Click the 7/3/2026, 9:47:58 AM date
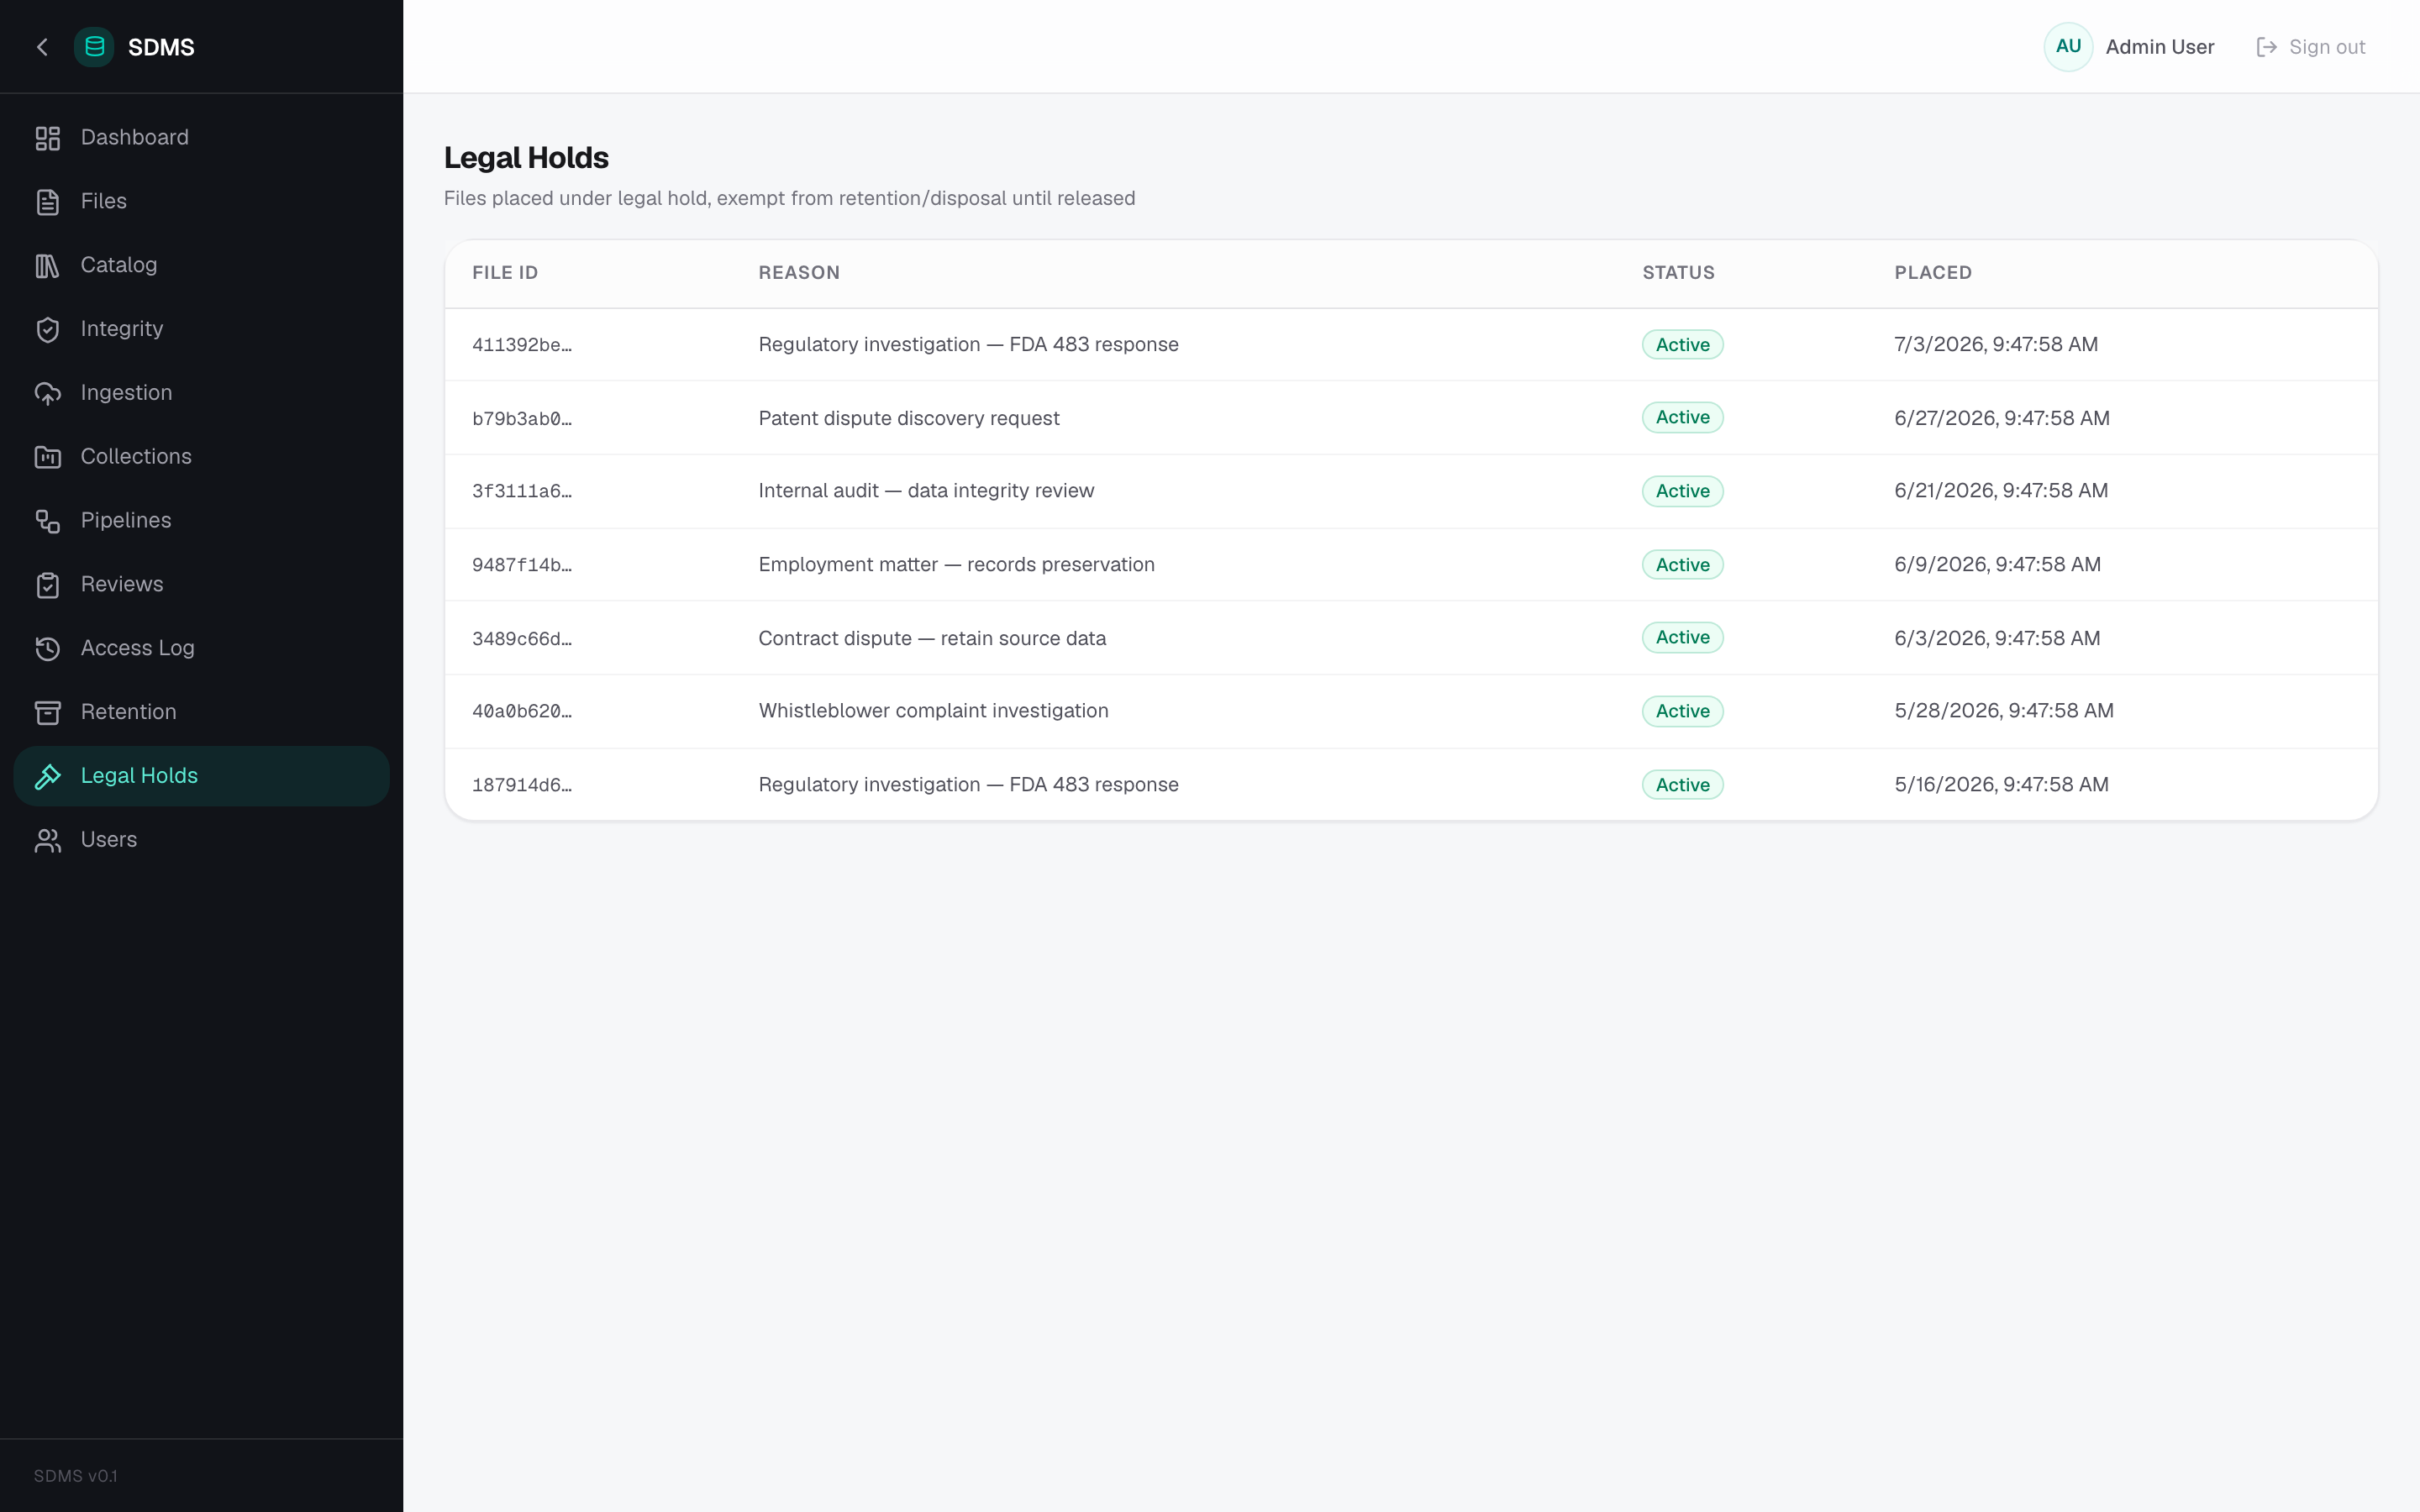 (1995, 344)
